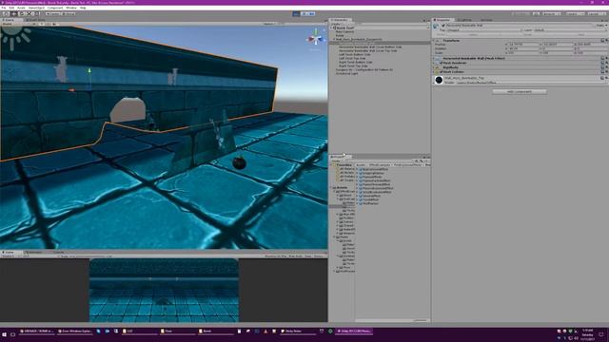The width and height of the screenshot is (609, 342).
Task: Open the Shader dropdown for the material
Action: 533,83
